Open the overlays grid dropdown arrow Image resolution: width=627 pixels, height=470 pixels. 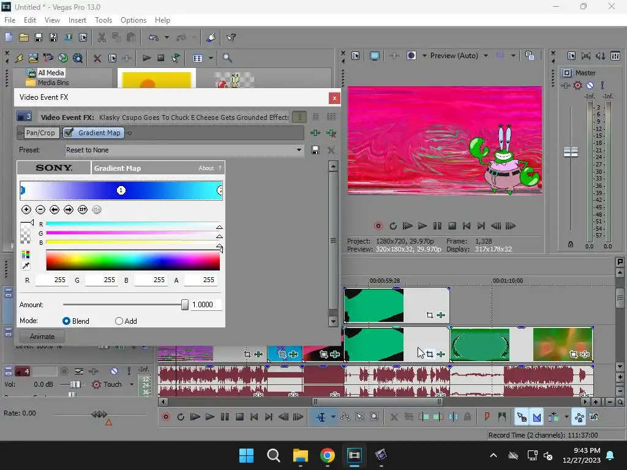click(x=513, y=56)
